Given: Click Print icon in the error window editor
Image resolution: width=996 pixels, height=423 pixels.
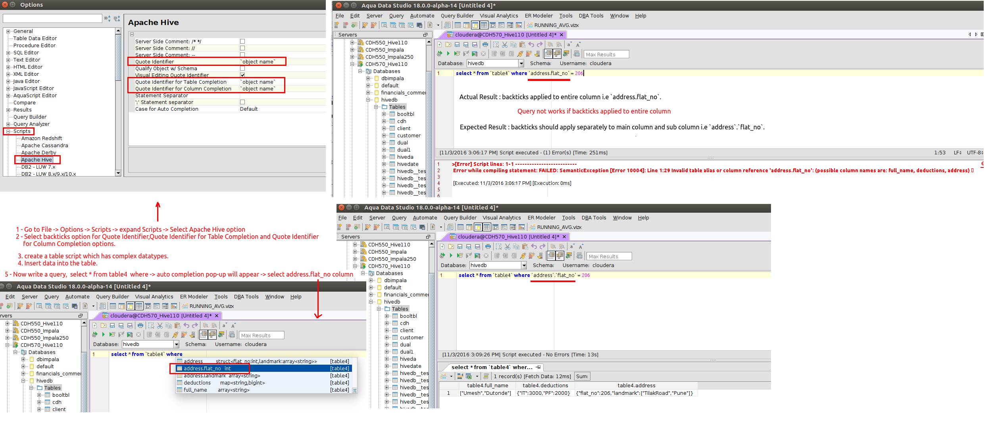Looking at the screenshot, I should (x=485, y=44).
